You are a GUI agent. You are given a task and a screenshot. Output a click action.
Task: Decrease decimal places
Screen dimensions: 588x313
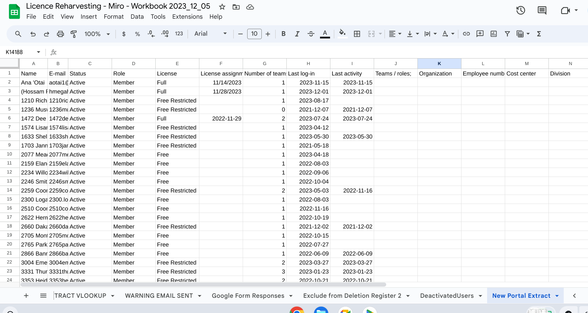coord(151,34)
